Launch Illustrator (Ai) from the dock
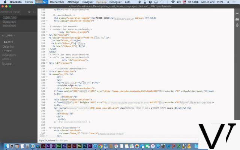Viewport: 240px width, 150px height. [69, 146]
